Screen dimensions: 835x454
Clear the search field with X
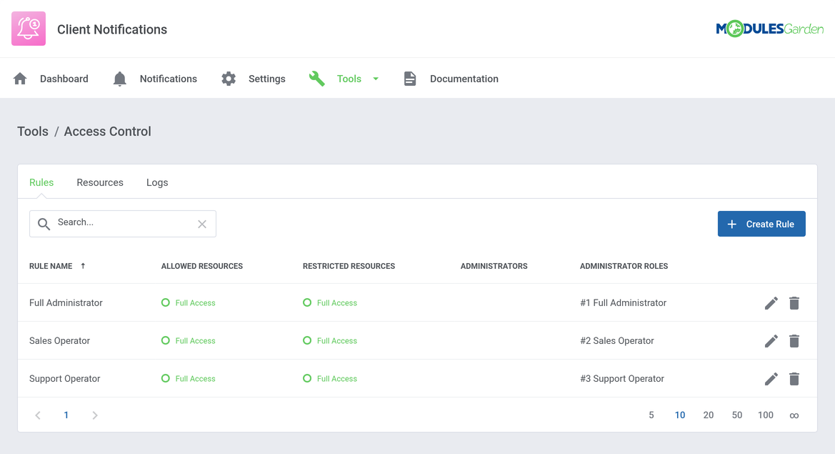(202, 224)
